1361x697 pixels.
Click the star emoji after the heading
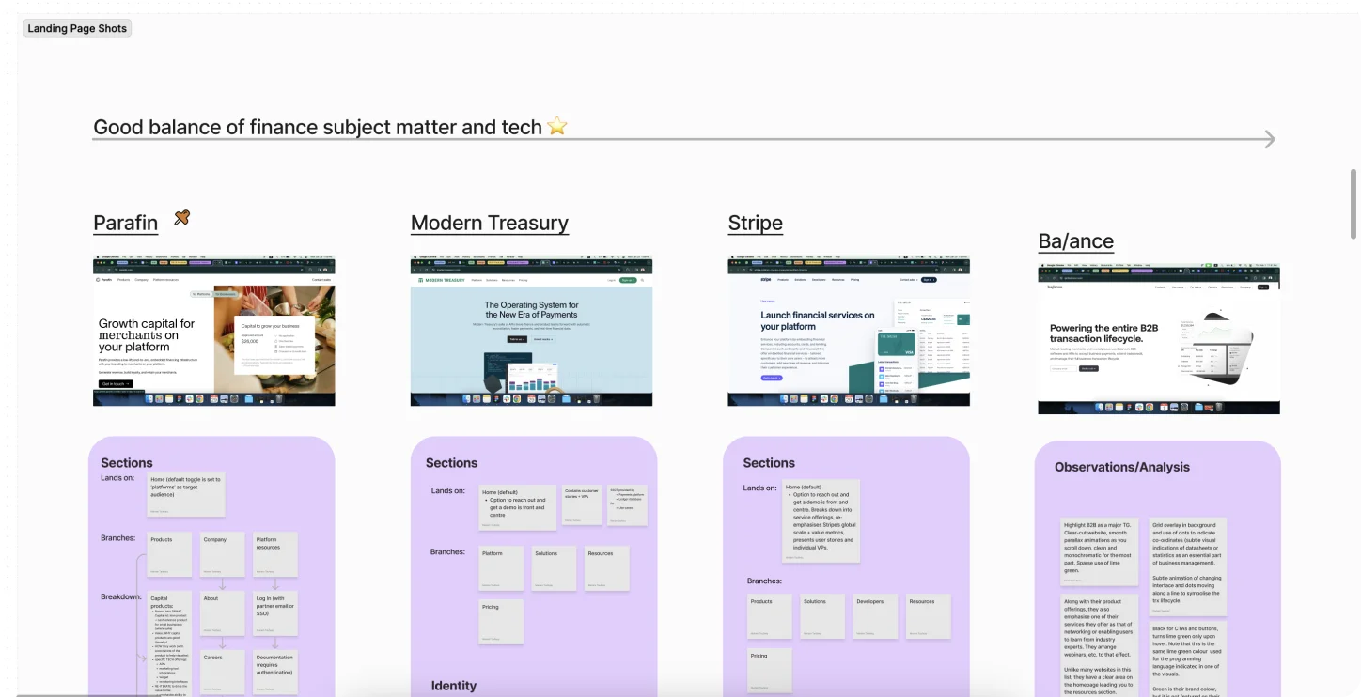pyautogui.click(x=557, y=126)
